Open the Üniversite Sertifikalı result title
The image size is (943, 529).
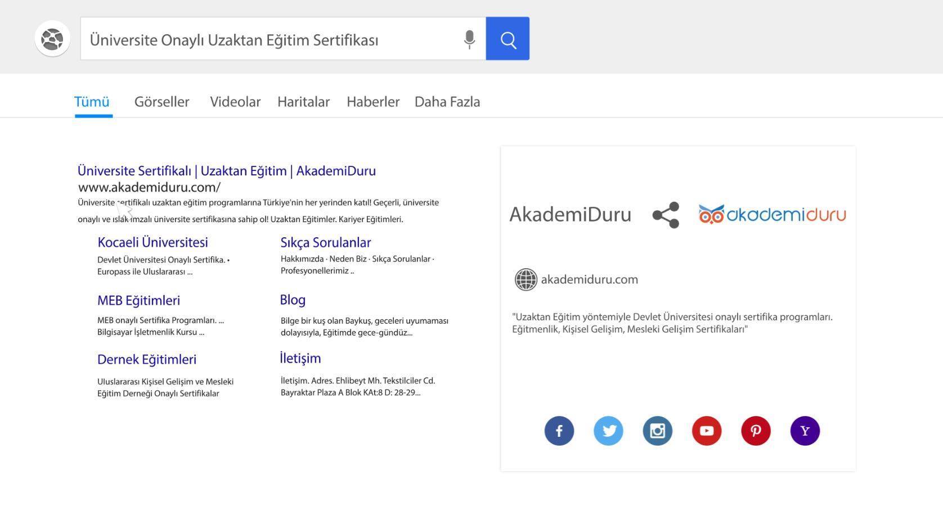coord(227,171)
